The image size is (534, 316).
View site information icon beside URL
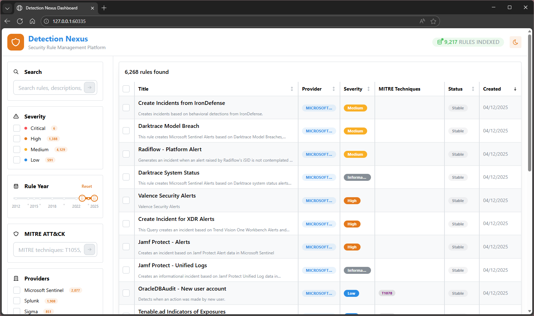point(46,21)
